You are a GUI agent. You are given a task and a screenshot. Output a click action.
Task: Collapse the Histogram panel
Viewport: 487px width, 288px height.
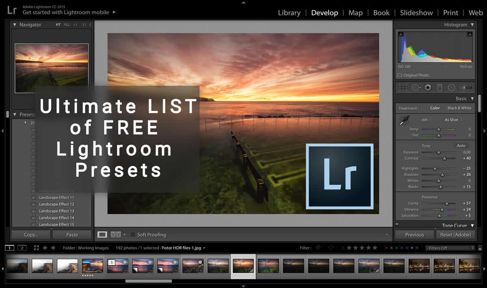(472, 25)
